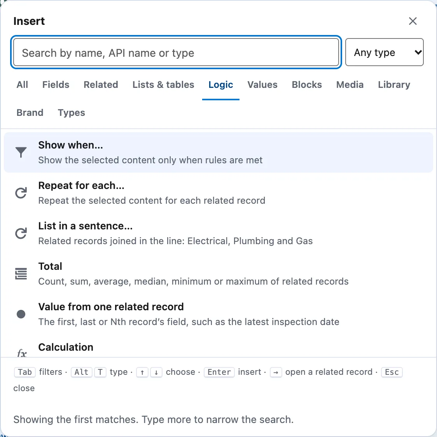
Task: Click 'Related records joined in the line' description
Action: tap(176, 241)
